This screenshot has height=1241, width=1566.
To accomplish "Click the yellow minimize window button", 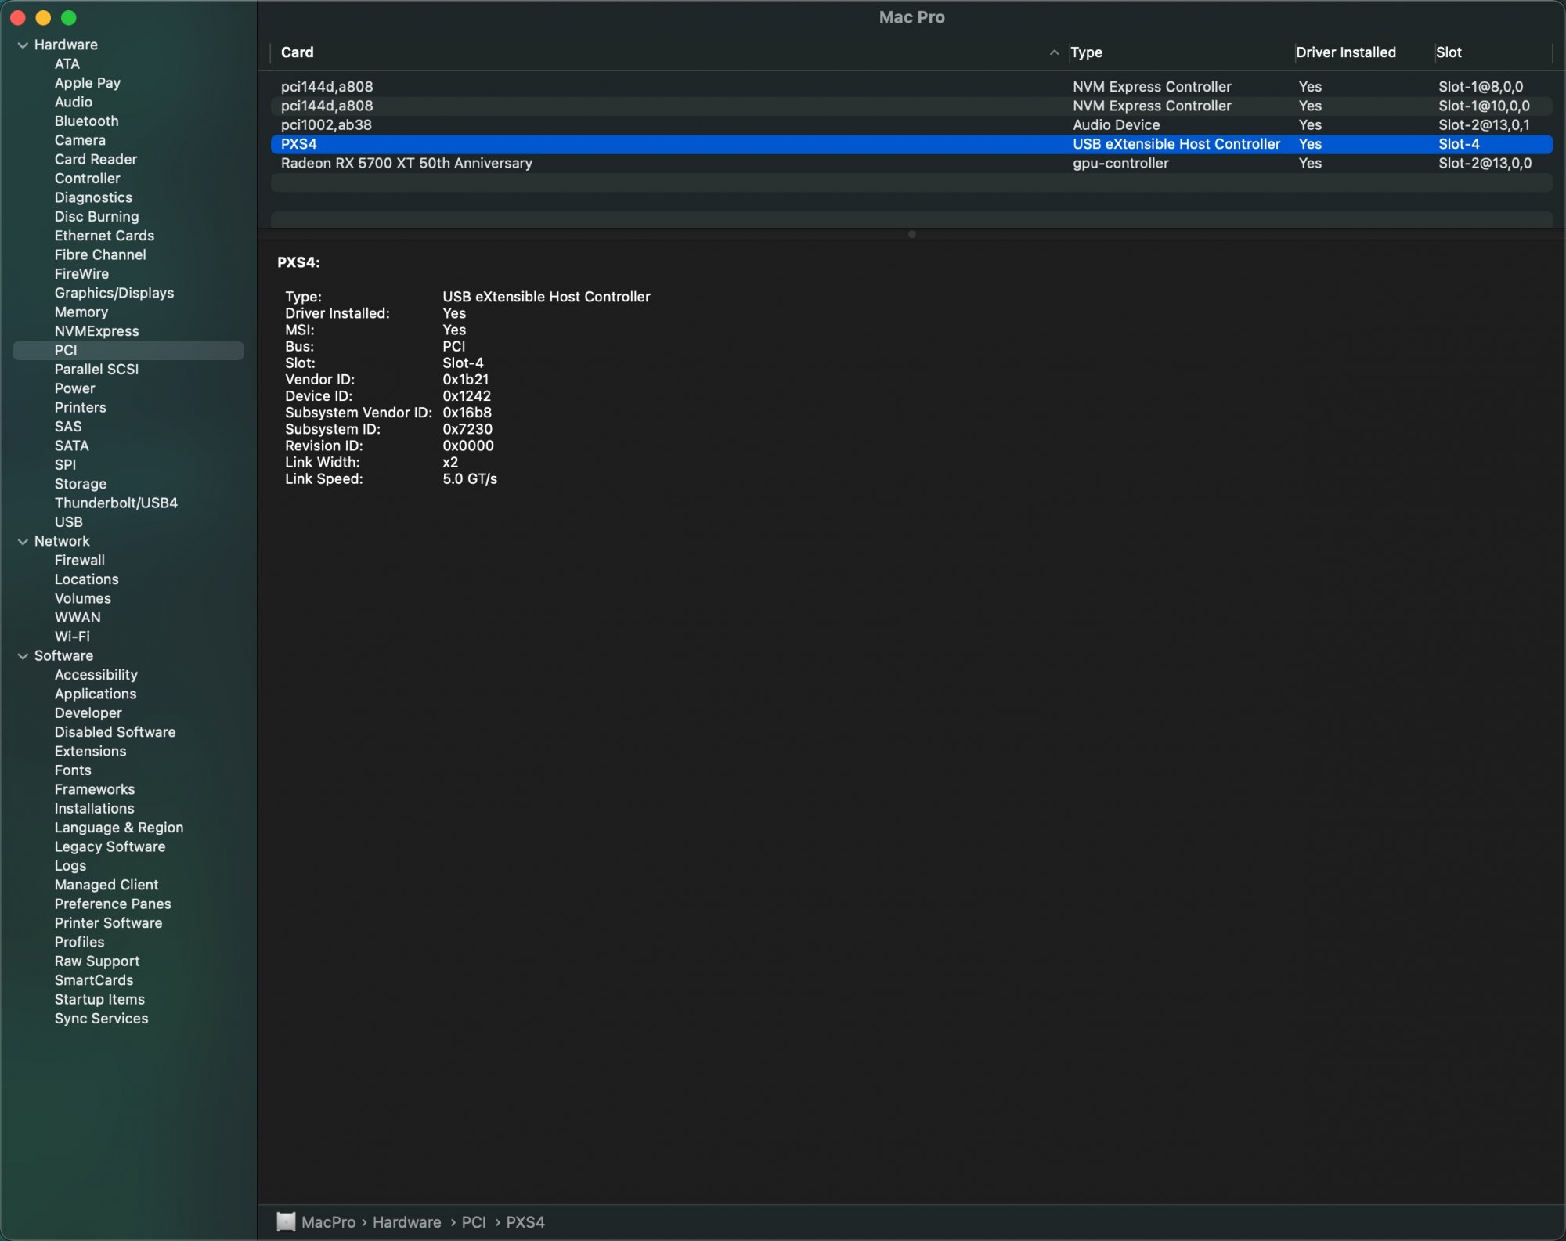I will coord(44,17).
